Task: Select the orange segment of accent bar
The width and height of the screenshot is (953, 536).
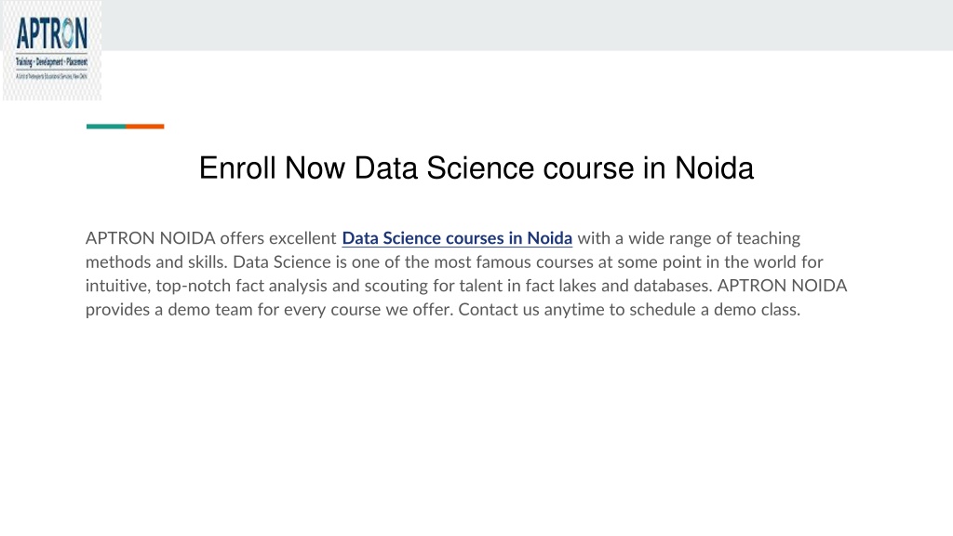Action: pyautogui.click(x=144, y=127)
